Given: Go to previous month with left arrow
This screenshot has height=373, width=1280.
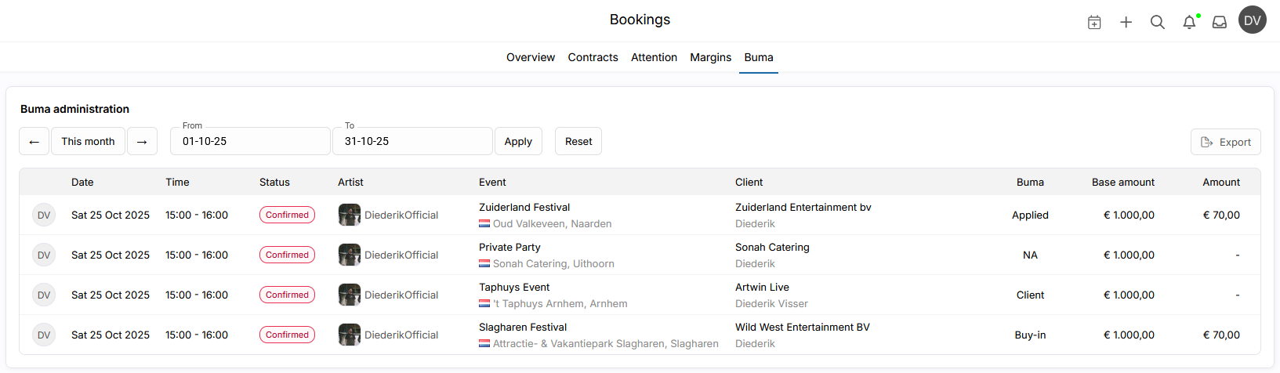Looking at the screenshot, I should coord(34,141).
